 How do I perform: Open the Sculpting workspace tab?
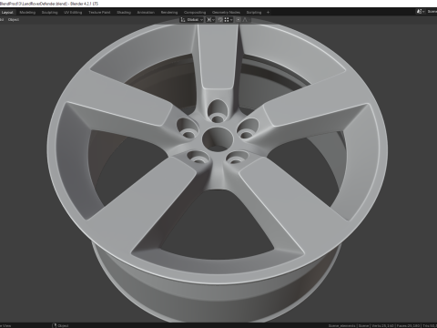click(x=49, y=13)
